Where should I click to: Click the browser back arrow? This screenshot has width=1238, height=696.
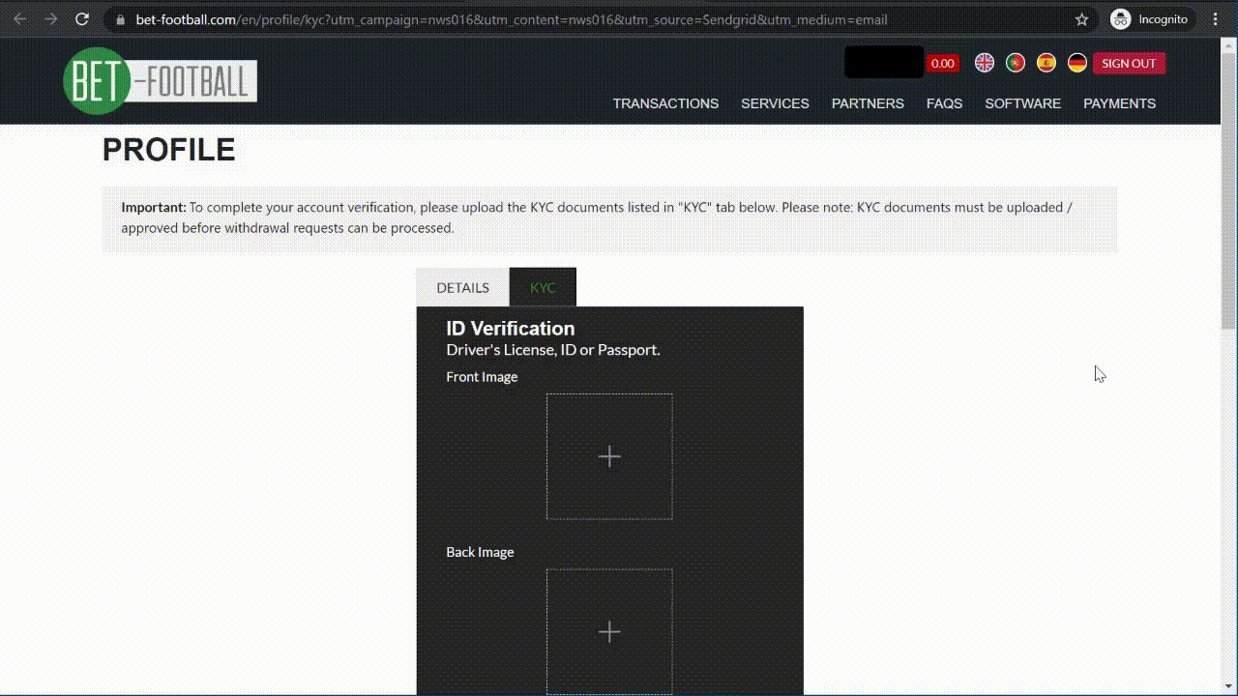(19, 19)
